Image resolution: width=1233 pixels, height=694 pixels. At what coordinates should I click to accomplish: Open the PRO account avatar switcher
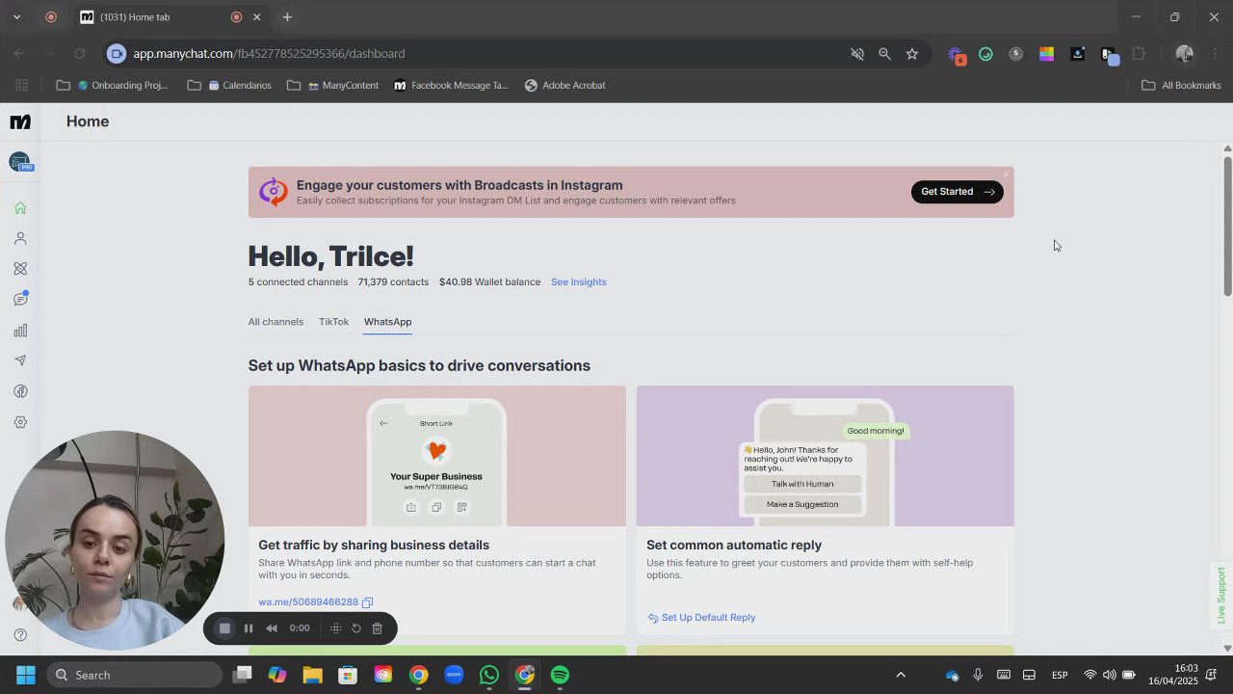pos(20,162)
